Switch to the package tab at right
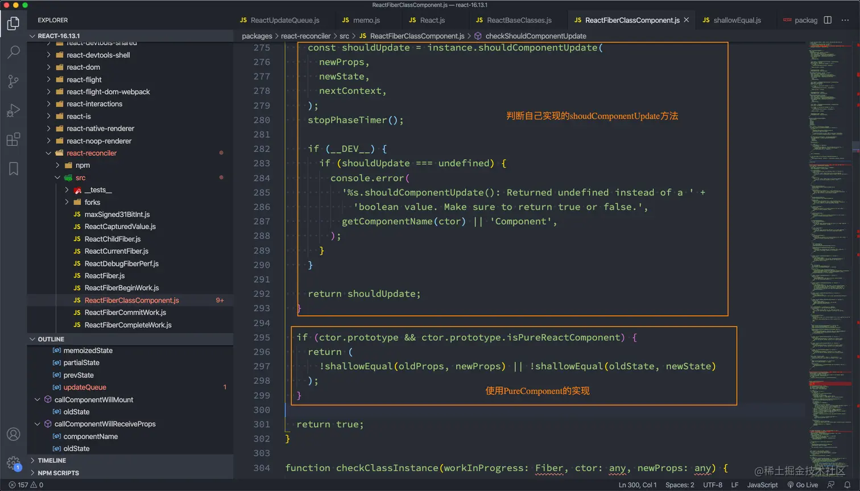The width and height of the screenshot is (860, 491). [800, 20]
